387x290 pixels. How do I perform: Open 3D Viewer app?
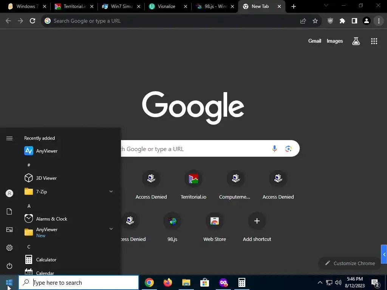[x=70, y=178]
